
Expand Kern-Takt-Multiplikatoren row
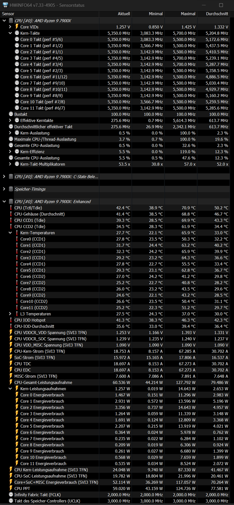10,164
